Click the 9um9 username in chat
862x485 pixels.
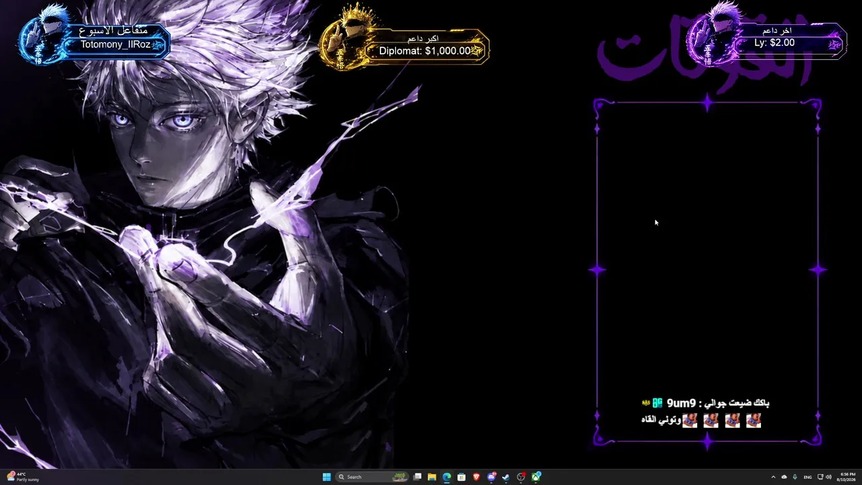[680, 403]
